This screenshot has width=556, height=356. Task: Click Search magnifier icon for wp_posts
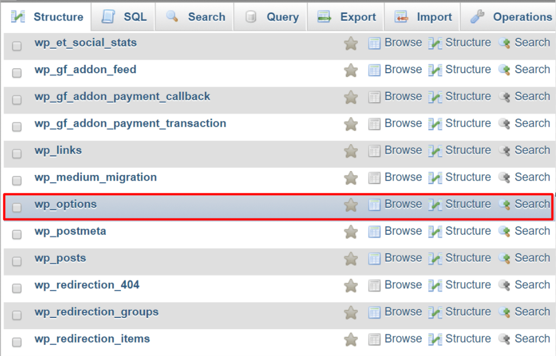504,258
